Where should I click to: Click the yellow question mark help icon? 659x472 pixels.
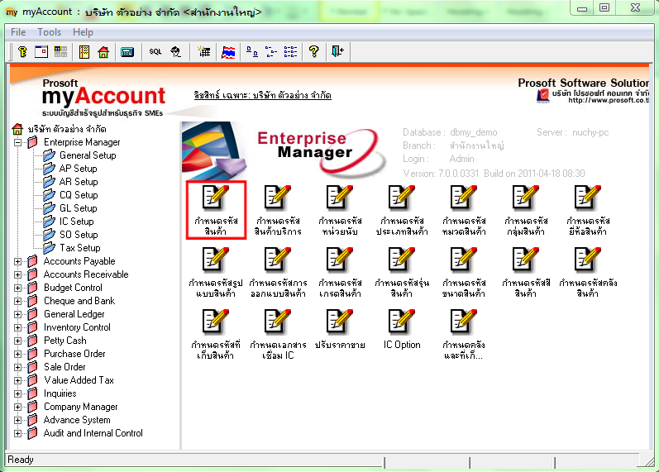314,51
